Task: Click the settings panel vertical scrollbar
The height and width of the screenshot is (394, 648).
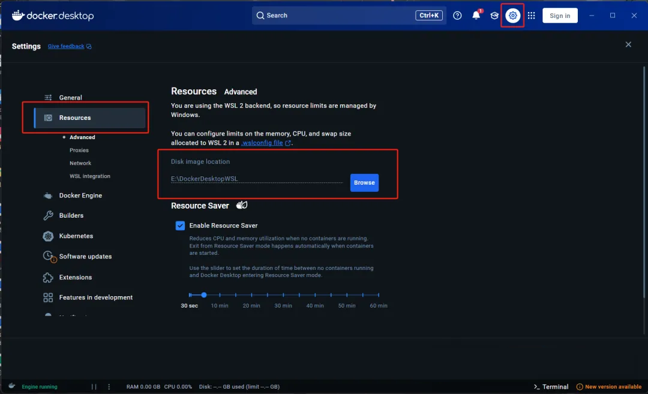Action: 644,182
